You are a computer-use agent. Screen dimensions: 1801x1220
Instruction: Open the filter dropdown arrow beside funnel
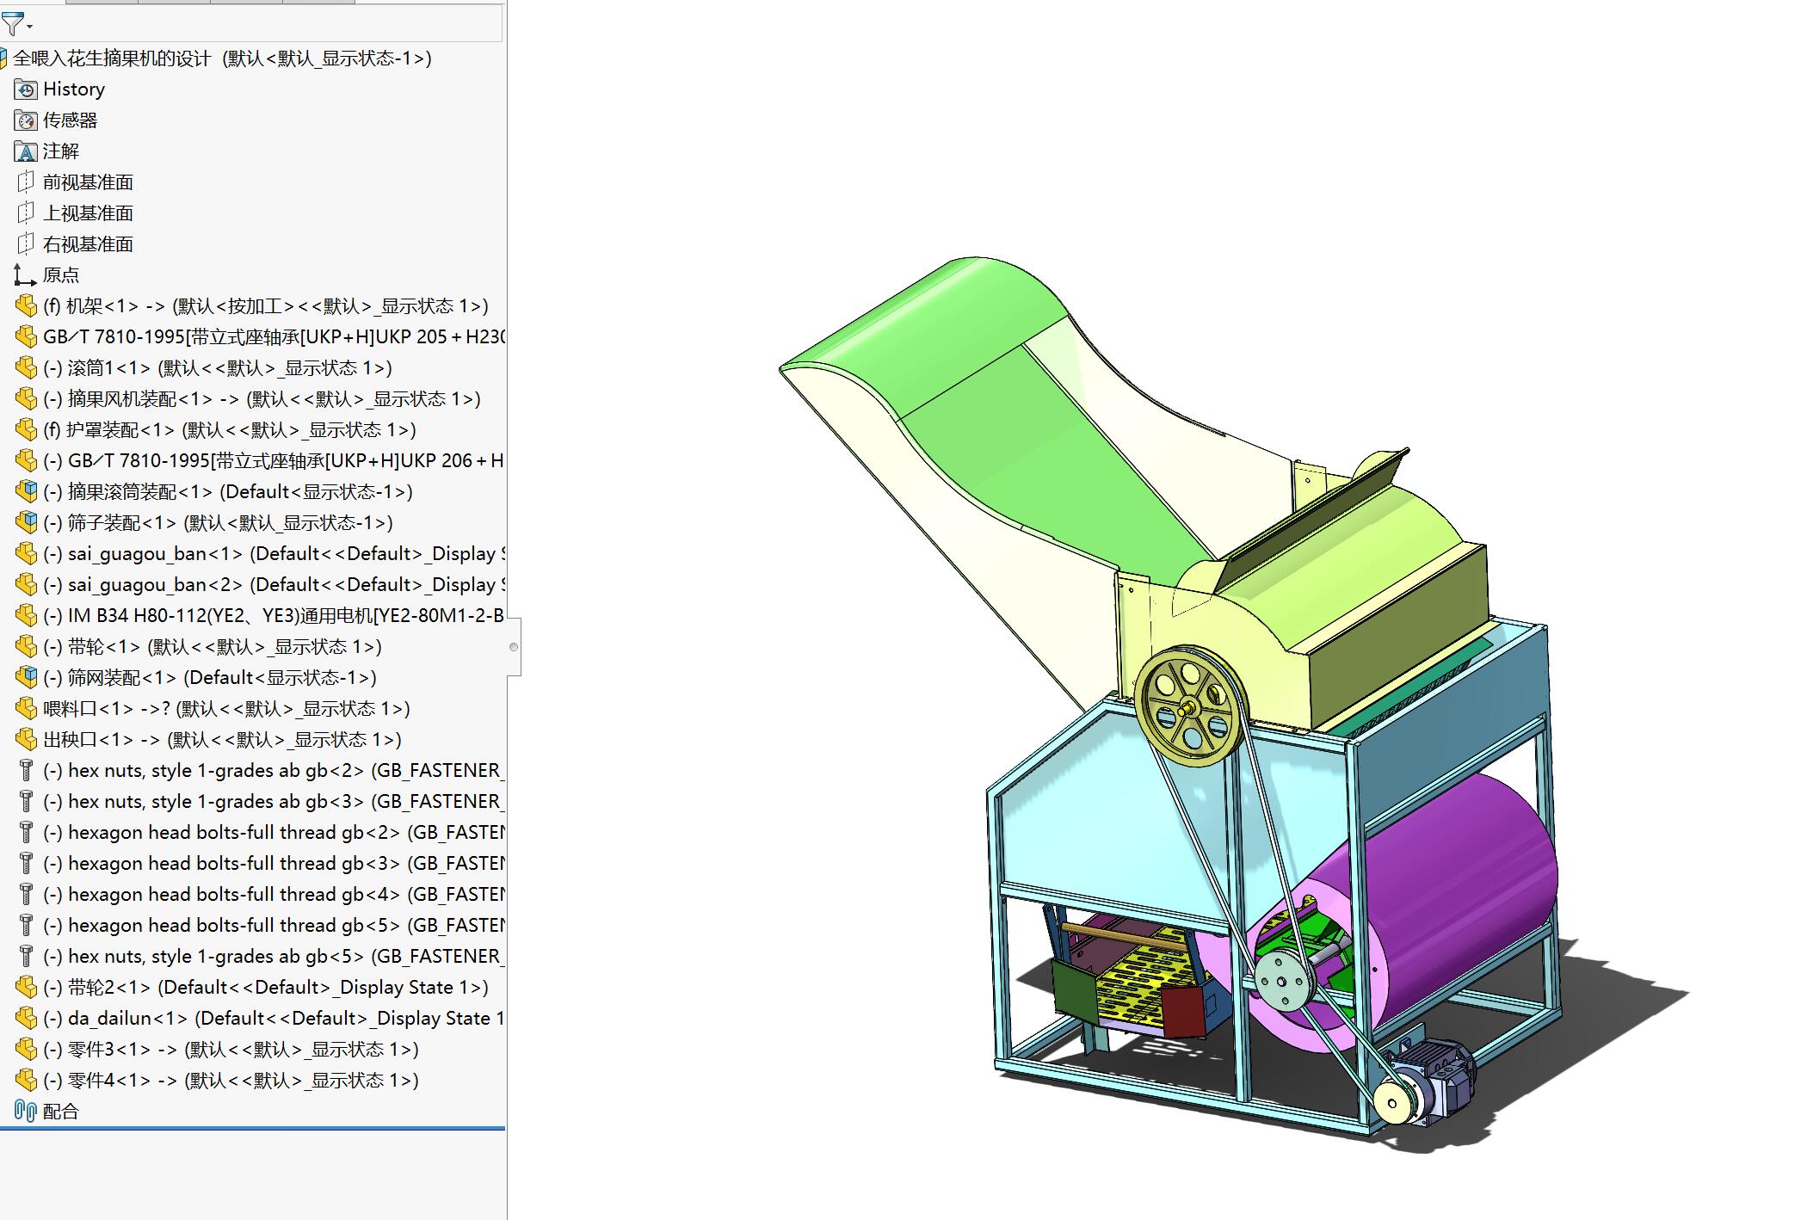tap(30, 28)
